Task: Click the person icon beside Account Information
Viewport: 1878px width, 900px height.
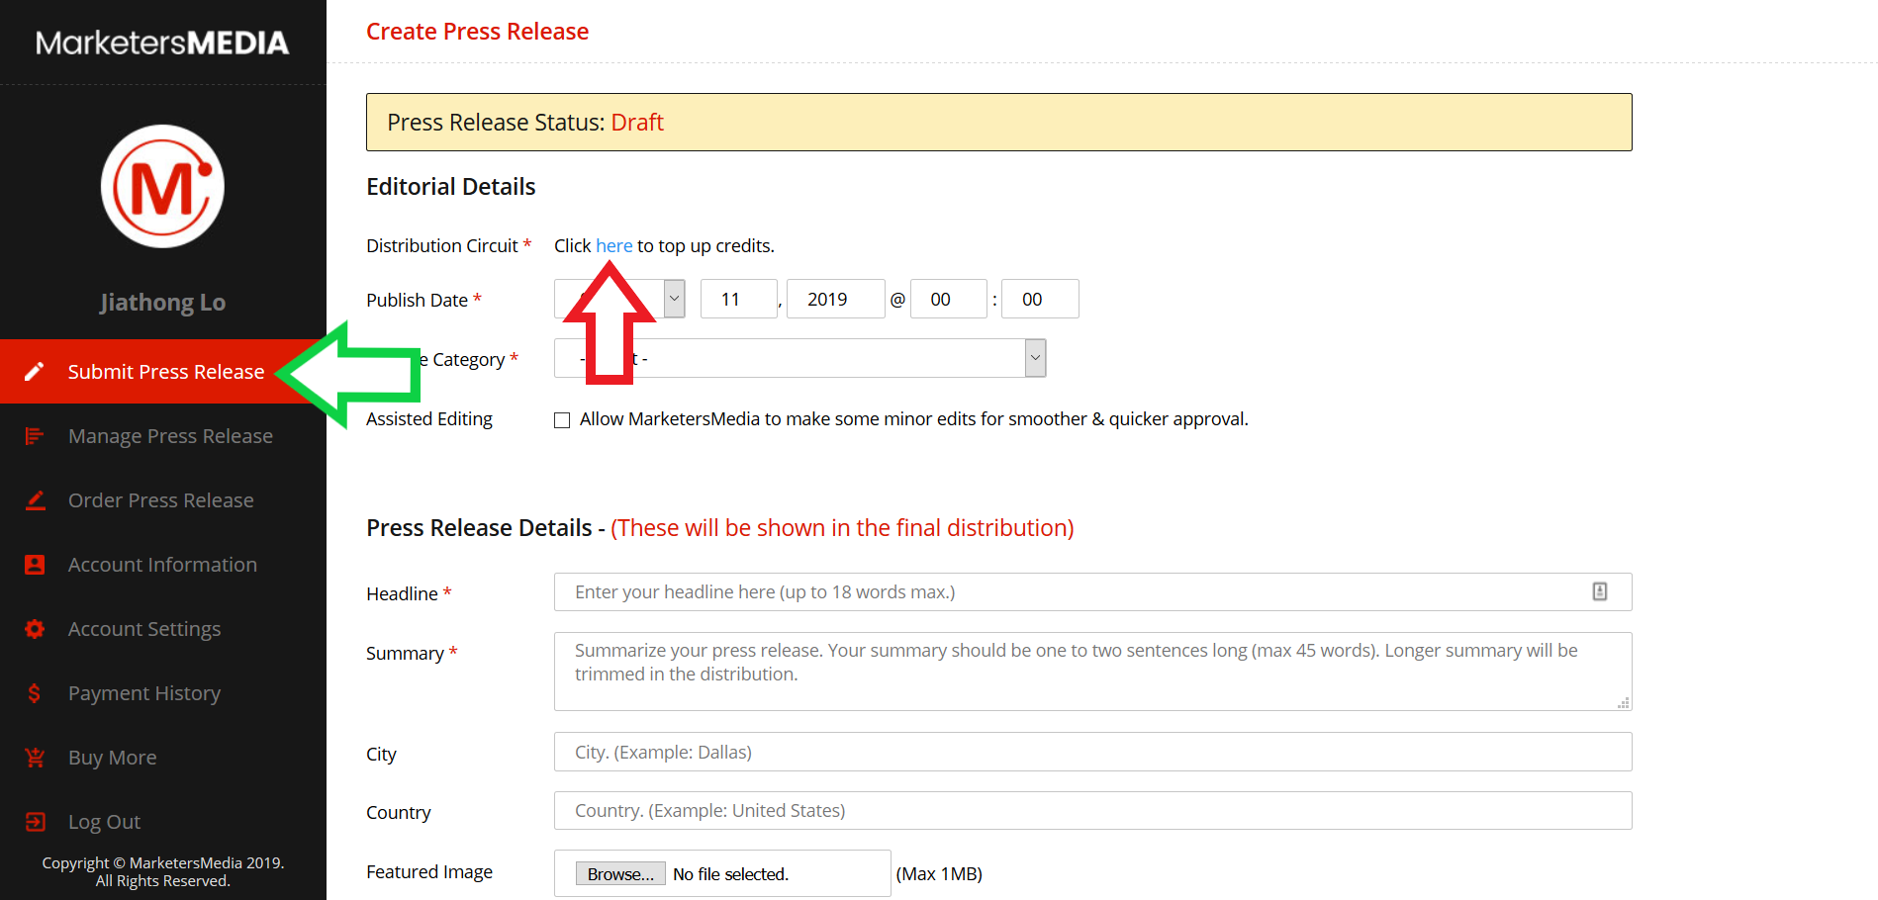Action: [x=35, y=565]
